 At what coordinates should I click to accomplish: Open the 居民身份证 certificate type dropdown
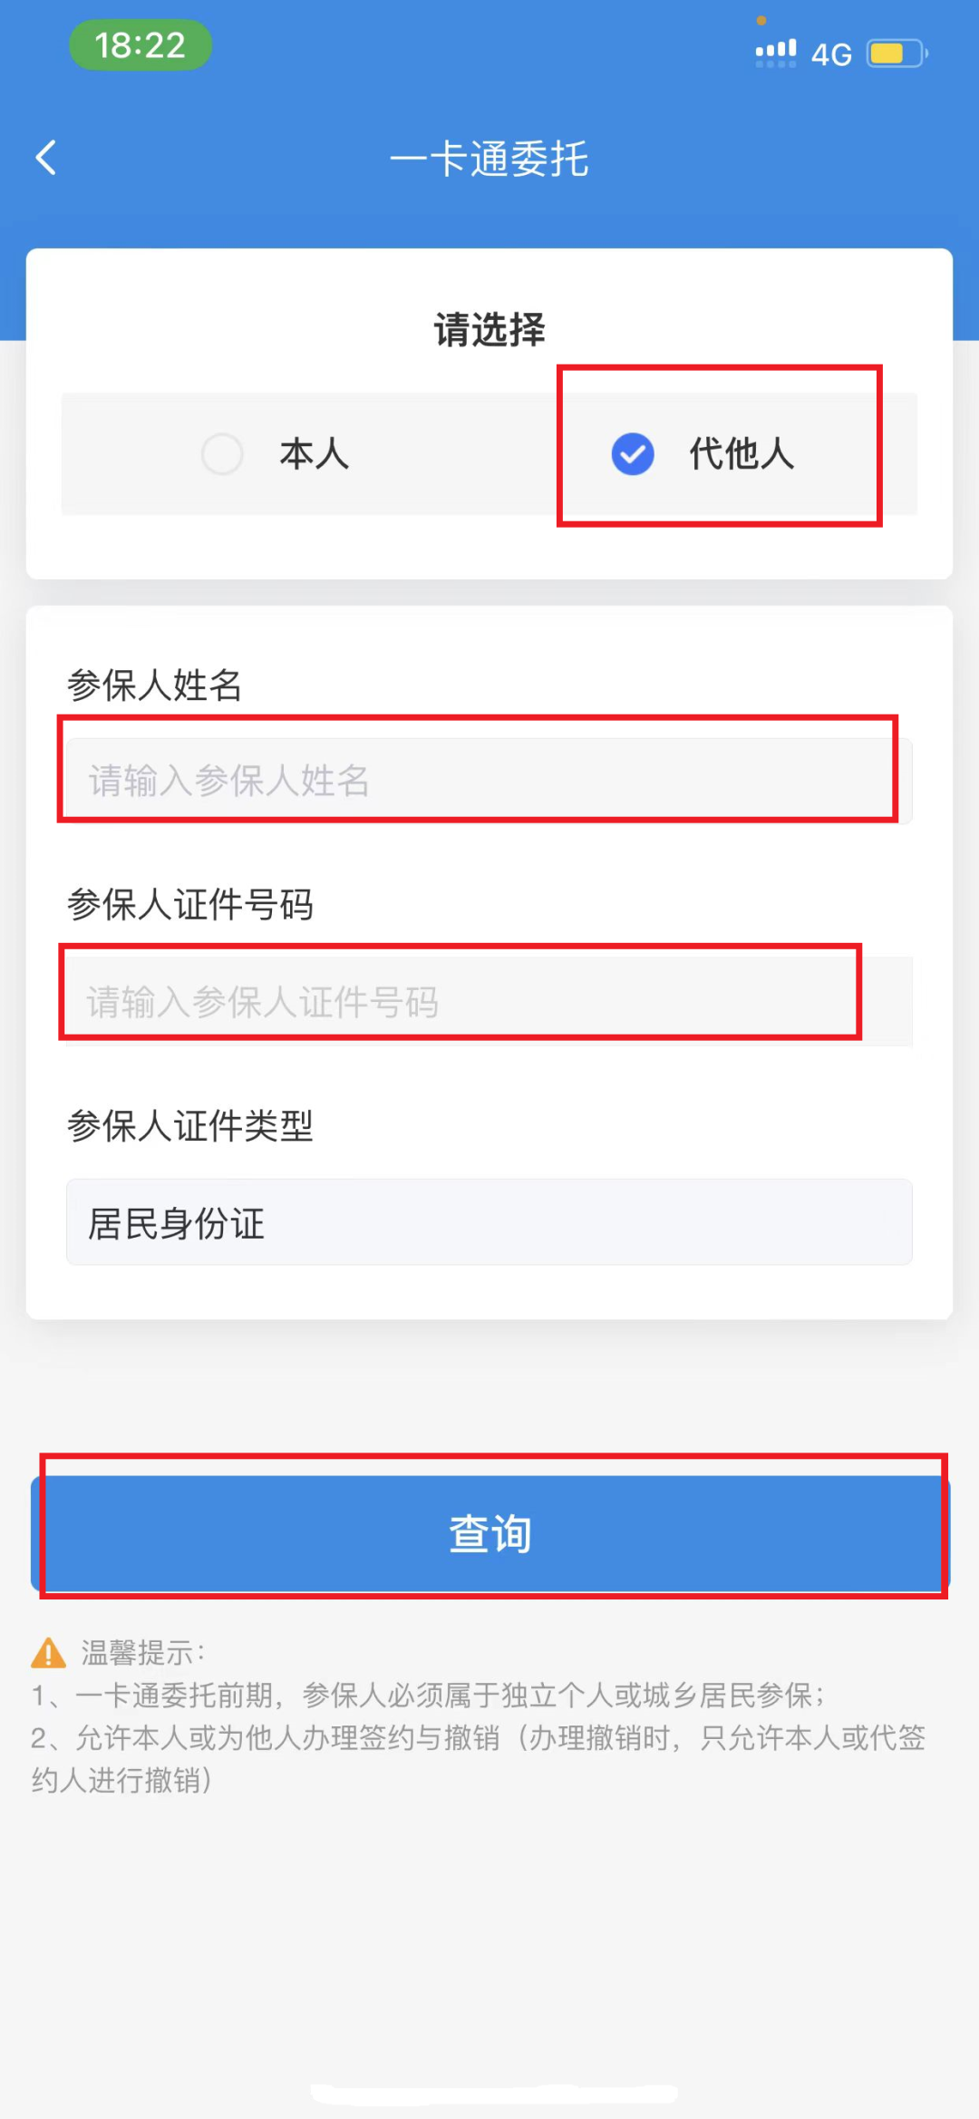click(x=489, y=1222)
